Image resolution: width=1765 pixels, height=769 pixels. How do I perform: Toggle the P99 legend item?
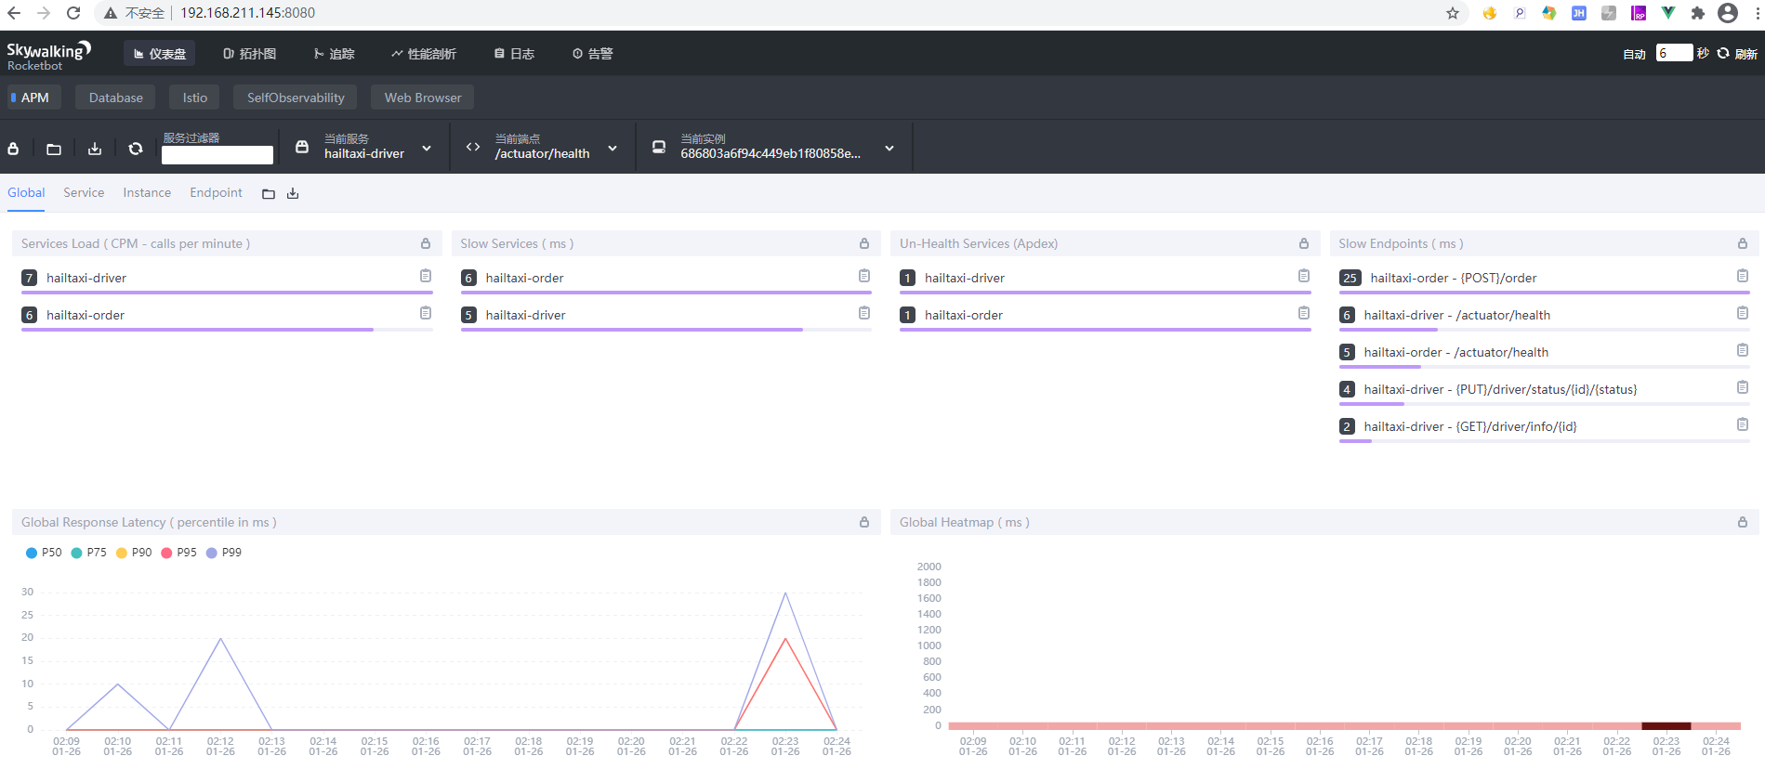224,553
